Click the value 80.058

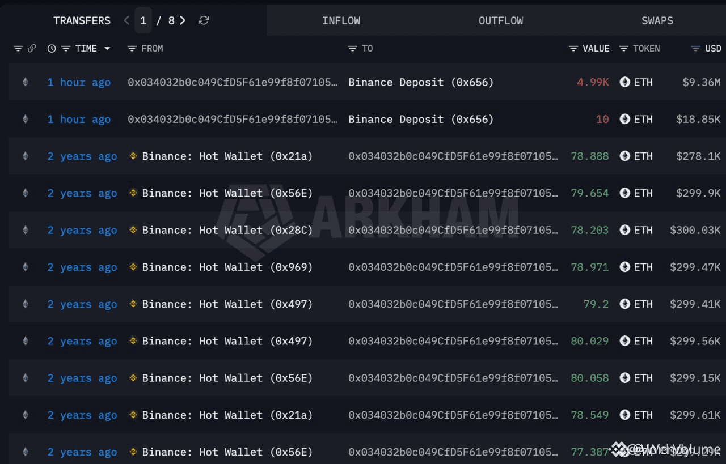coord(590,378)
